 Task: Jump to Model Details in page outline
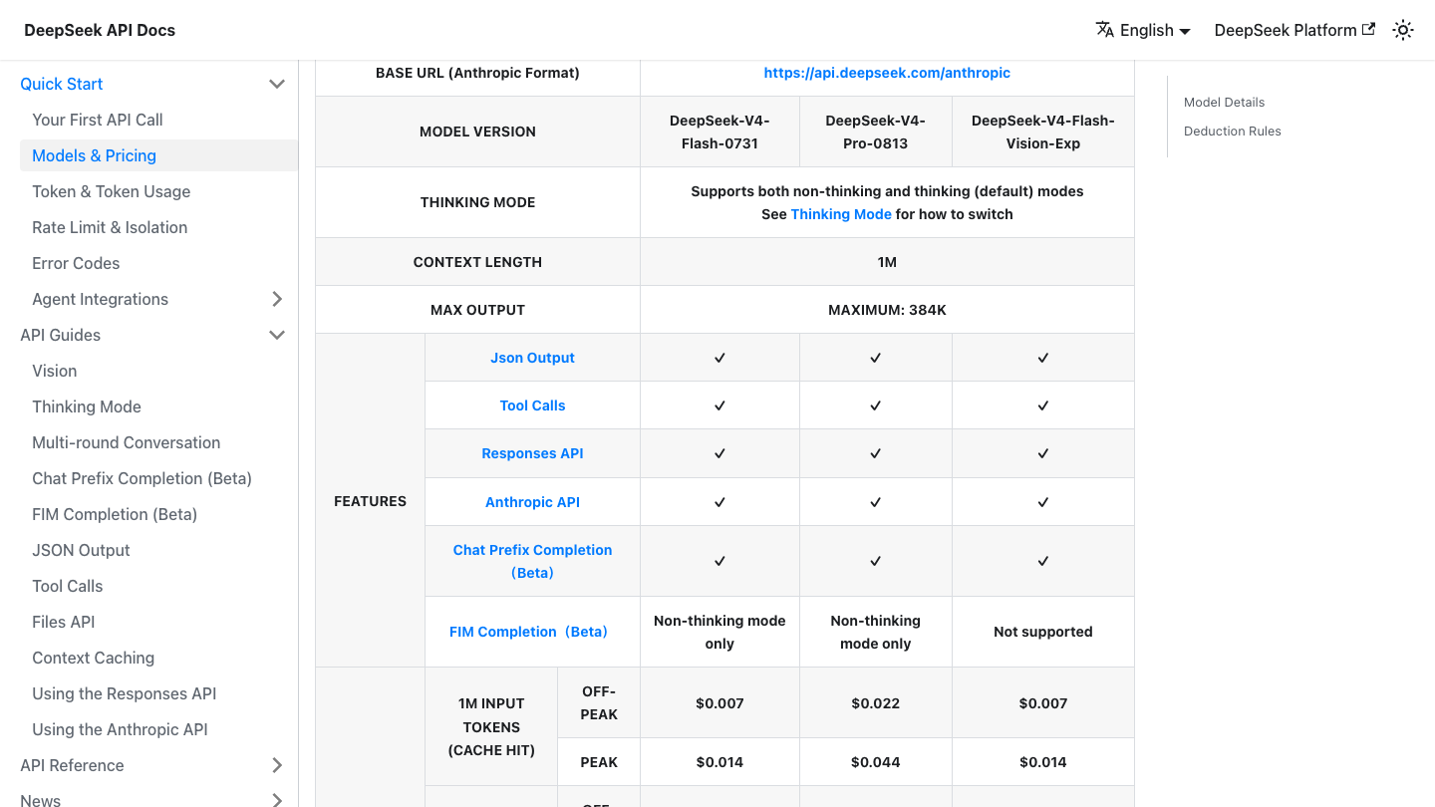pos(1224,102)
